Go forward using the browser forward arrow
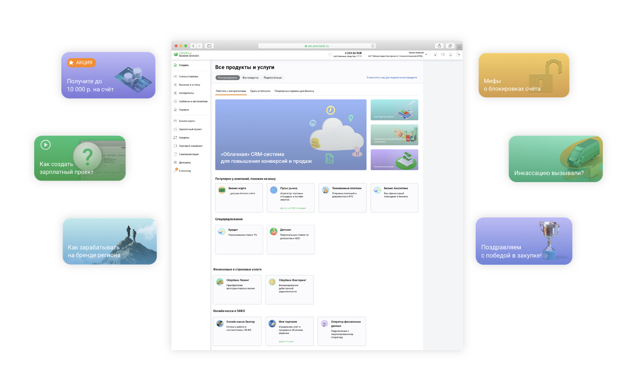The height and width of the screenshot is (391, 637). [x=199, y=46]
